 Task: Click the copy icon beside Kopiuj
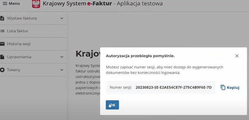[223, 87]
